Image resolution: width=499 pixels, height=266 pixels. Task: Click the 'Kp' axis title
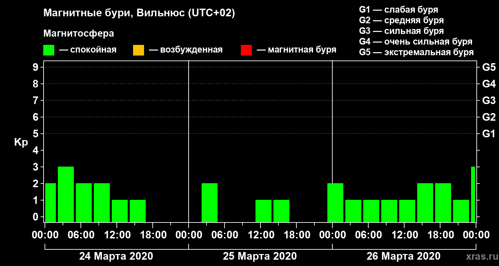21,142
